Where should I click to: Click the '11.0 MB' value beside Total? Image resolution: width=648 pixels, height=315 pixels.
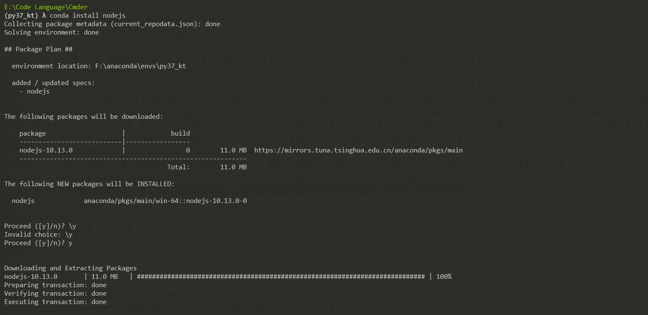pos(233,167)
